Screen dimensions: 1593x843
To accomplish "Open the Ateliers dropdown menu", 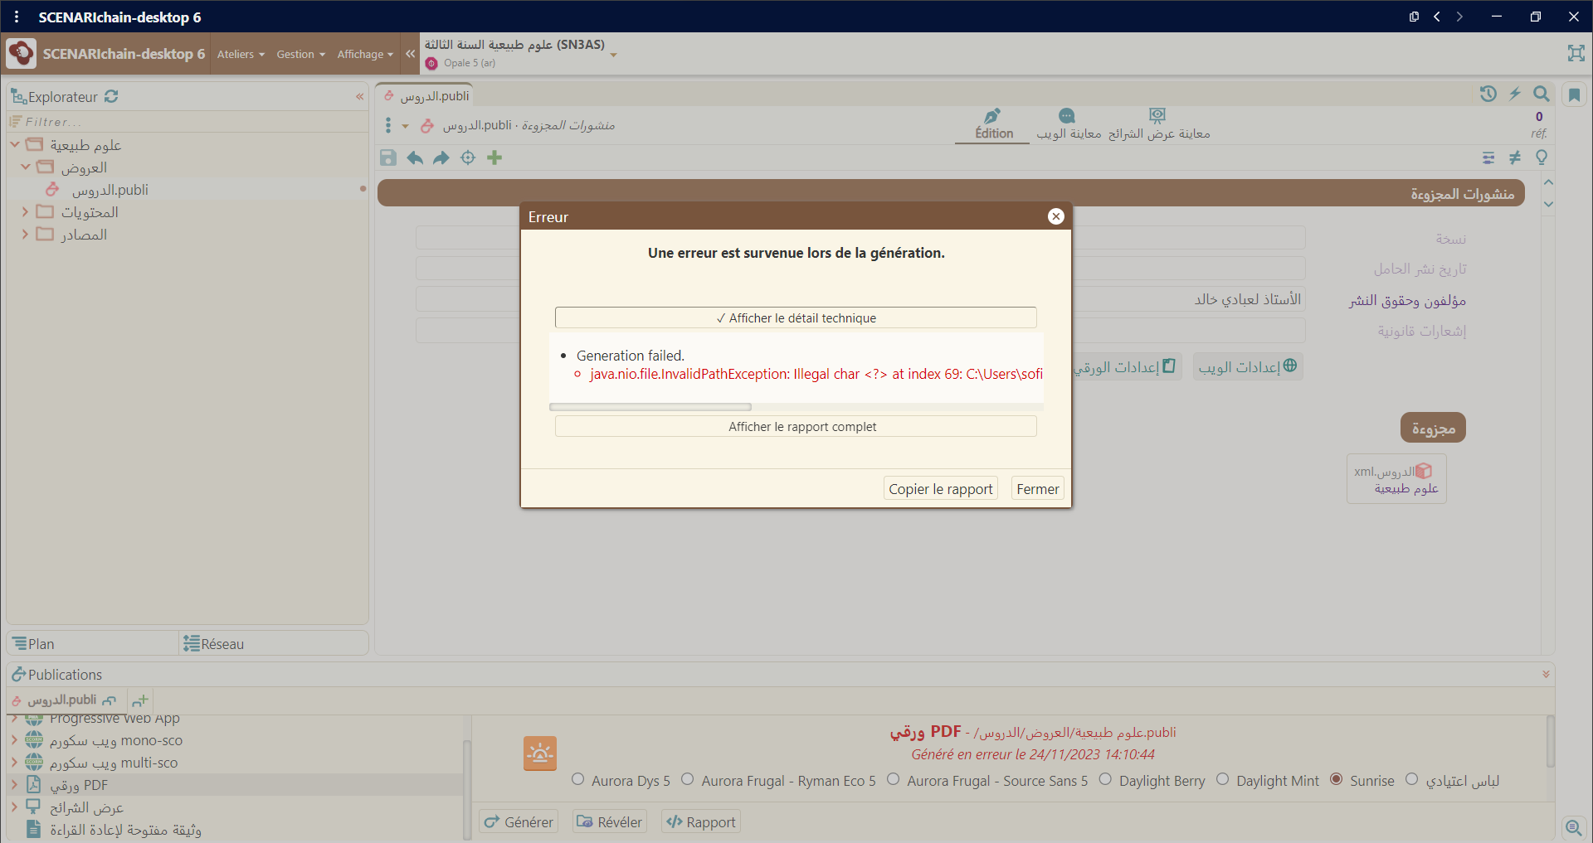I will 241,55.
